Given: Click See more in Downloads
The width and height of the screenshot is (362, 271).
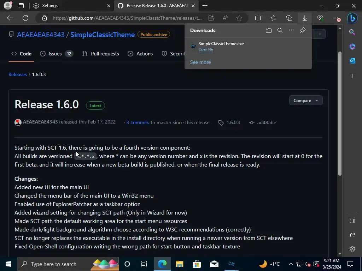Looking at the screenshot, I should click(x=200, y=62).
